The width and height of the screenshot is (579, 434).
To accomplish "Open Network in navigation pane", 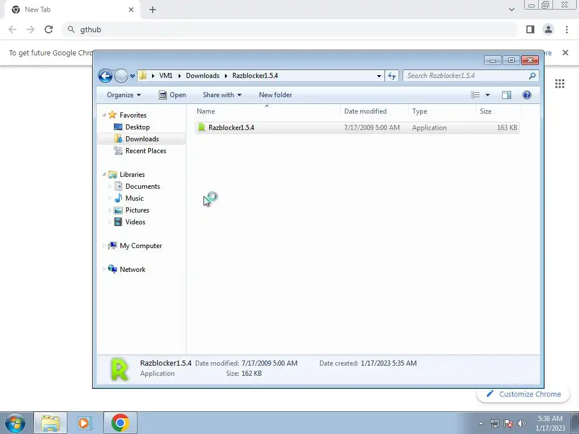I will [132, 270].
